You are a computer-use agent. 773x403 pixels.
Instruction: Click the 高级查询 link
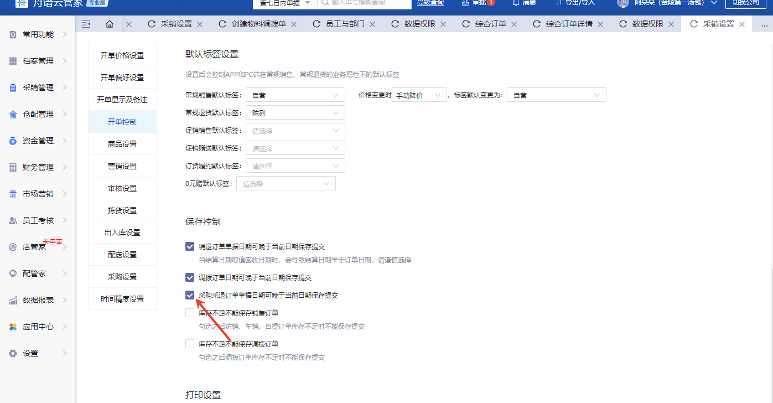point(430,3)
